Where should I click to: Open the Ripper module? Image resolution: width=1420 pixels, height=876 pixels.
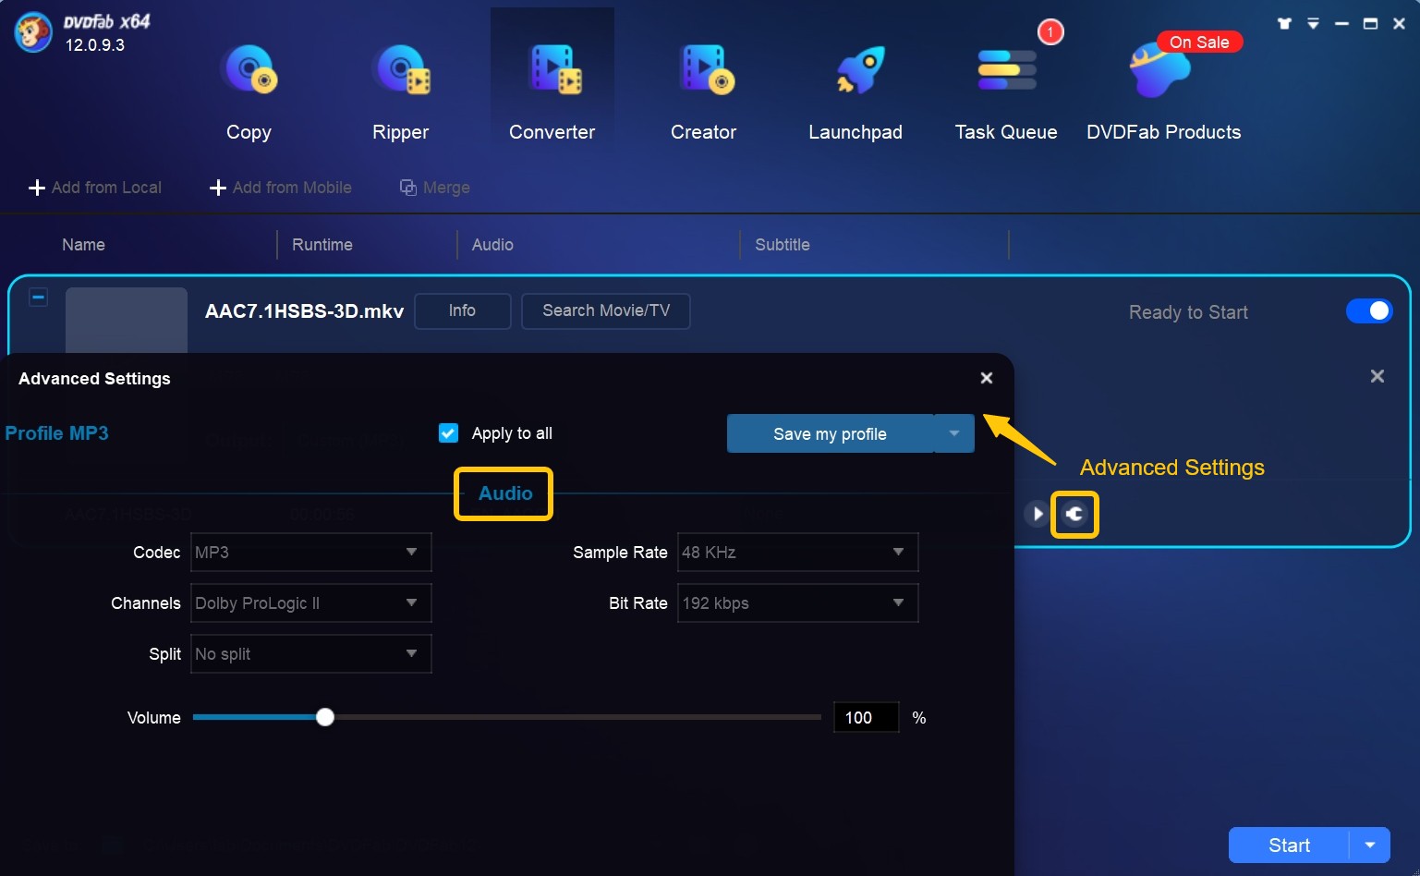[x=401, y=92]
